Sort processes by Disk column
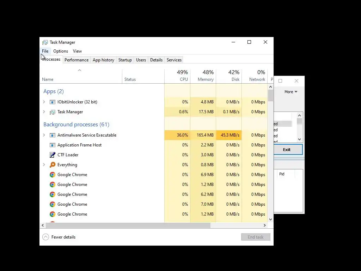361x271 pixels. pos(229,76)
